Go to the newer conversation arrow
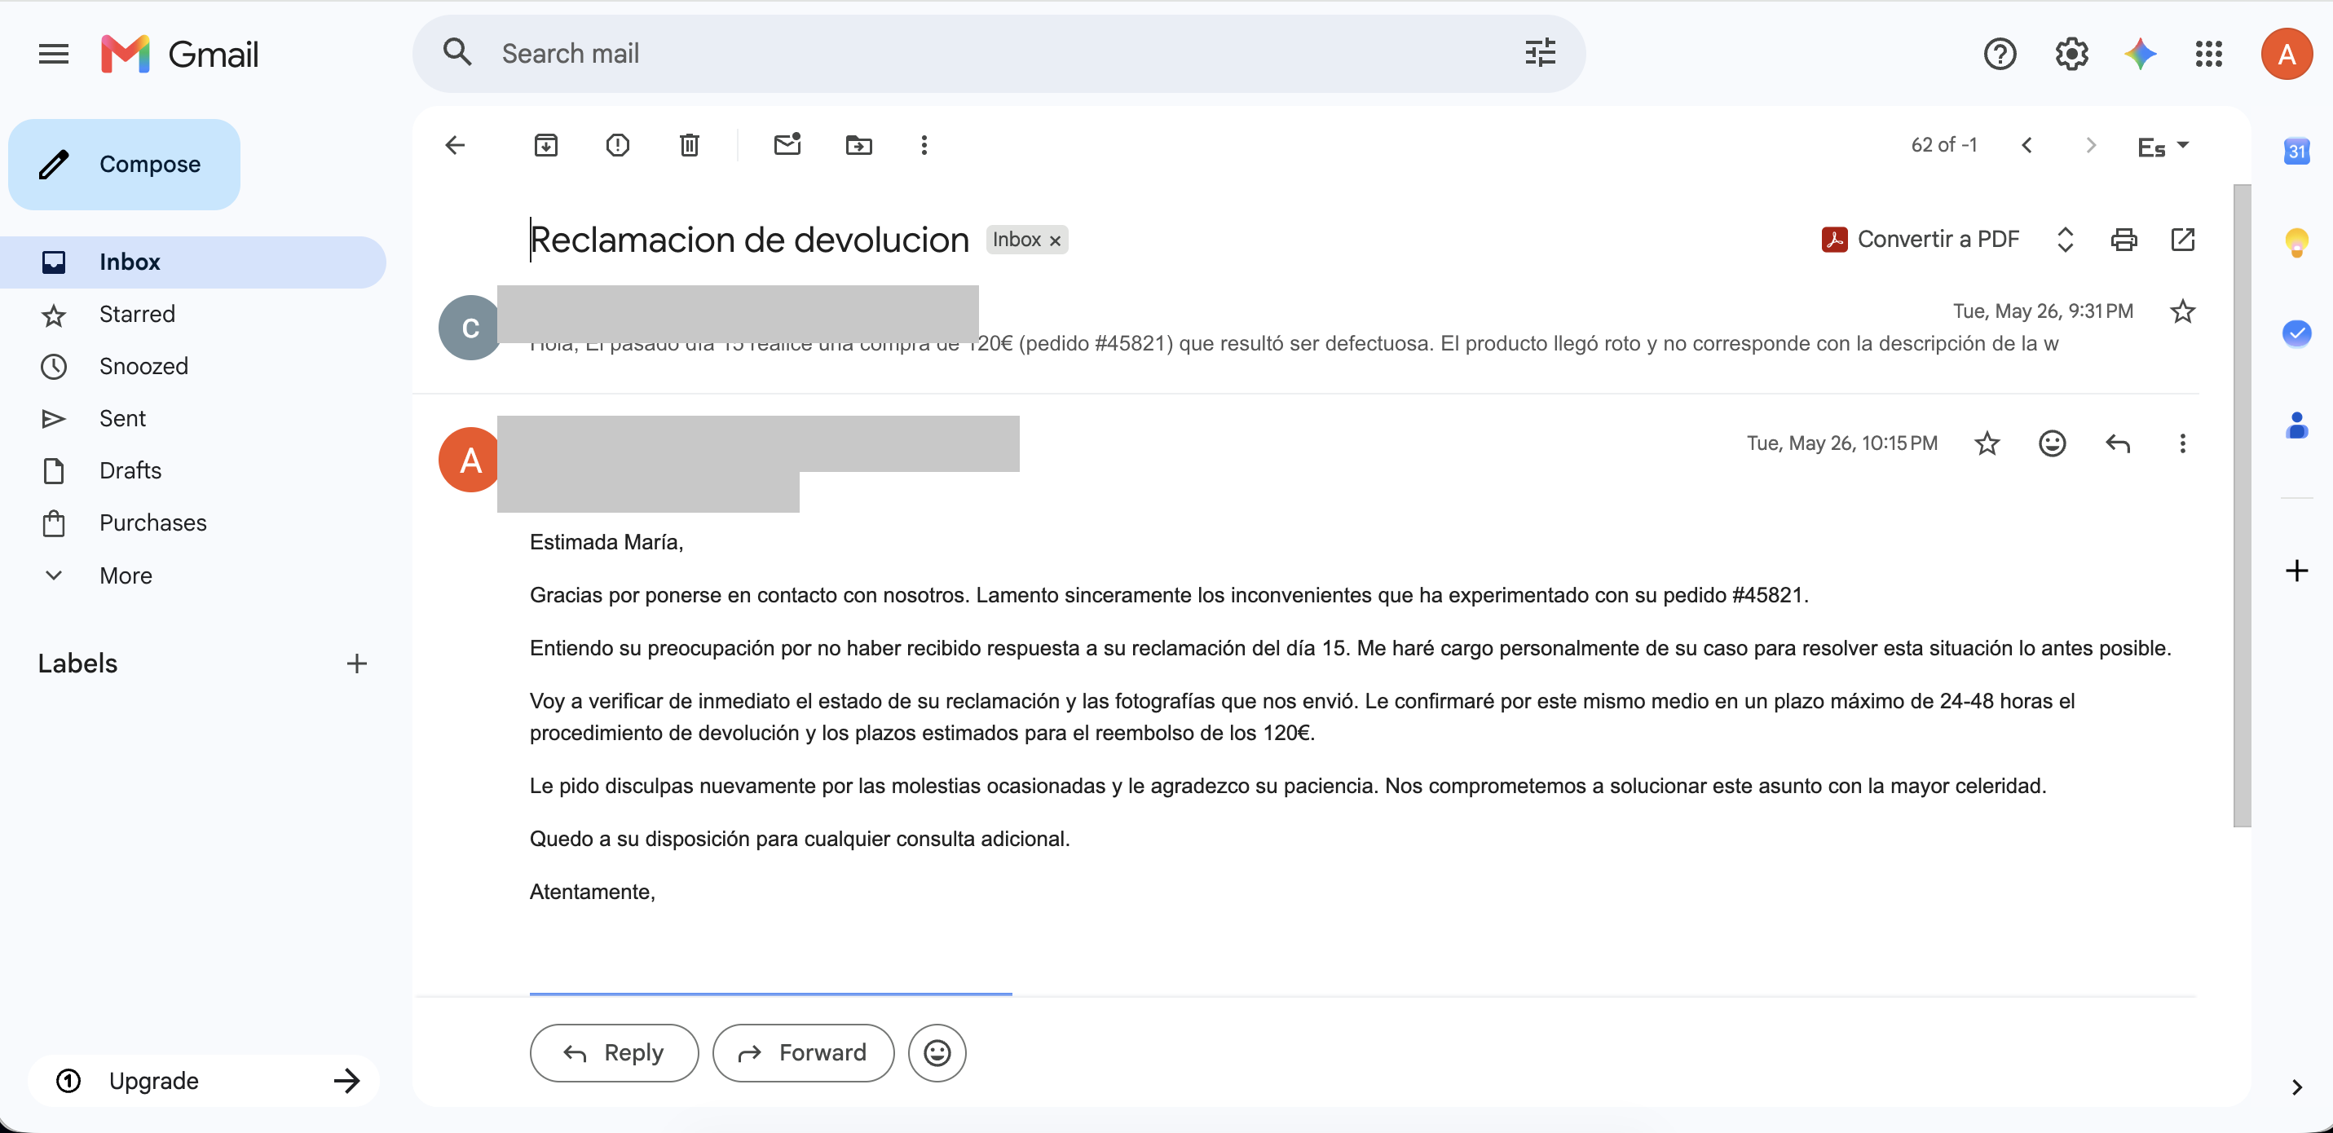 coord(2026,145)
